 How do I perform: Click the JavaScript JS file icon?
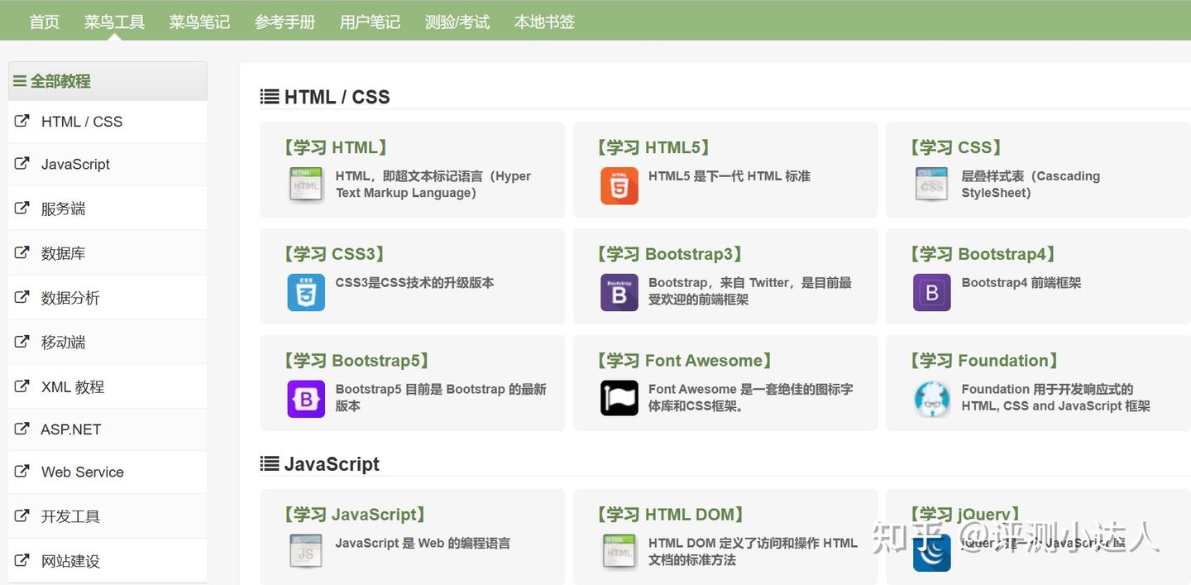coord(306,552)
